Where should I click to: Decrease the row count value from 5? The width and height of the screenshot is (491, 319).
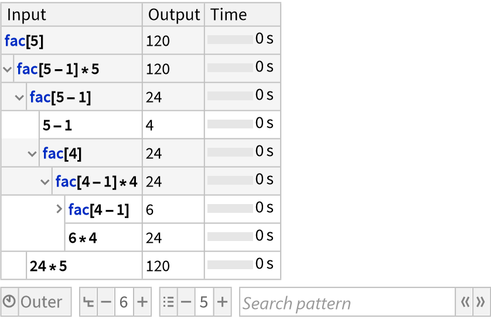186,303
